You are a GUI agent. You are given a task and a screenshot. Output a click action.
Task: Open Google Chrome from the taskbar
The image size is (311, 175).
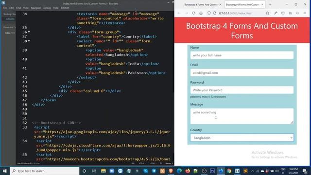click(229, 171)
